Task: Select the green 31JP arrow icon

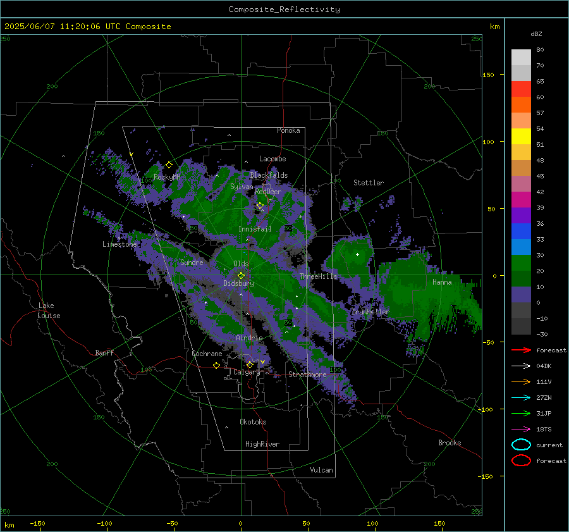Action: point(521,413)
